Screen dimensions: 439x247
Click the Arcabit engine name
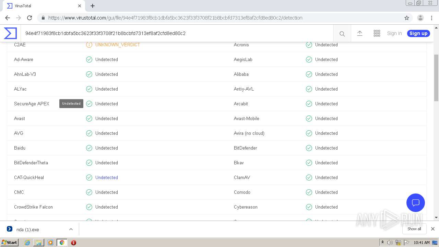pyautogui.click(x=241, y=104)
